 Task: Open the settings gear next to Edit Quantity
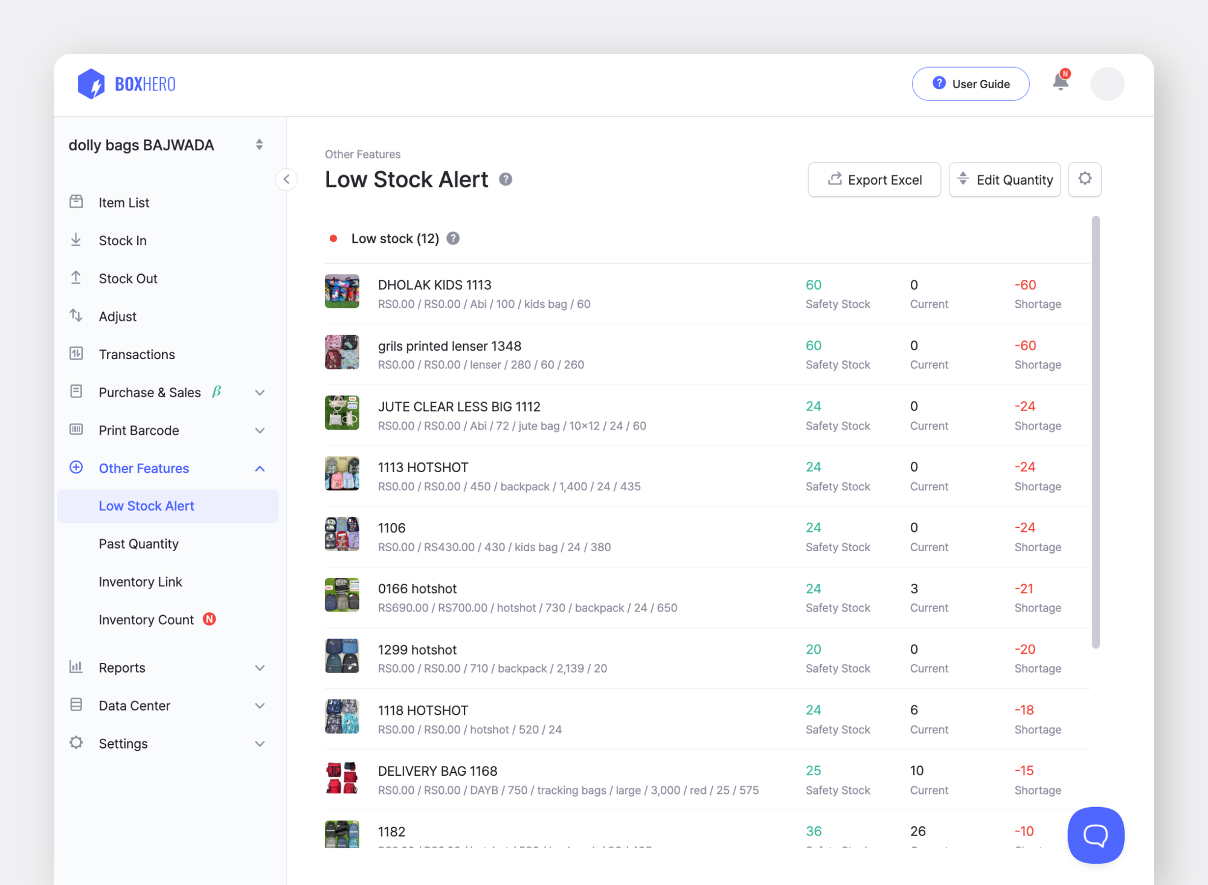[x=1085, y=179]
